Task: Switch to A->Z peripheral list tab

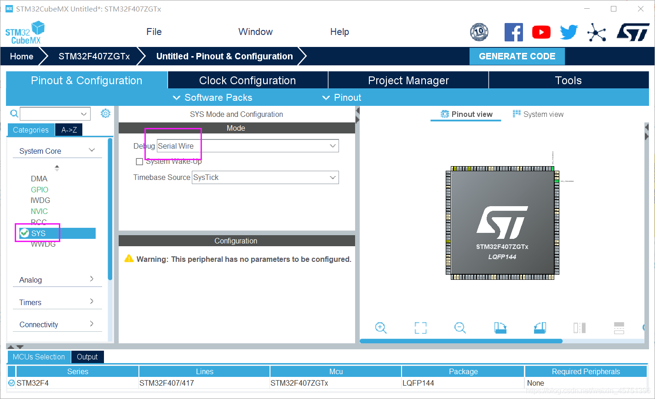Action: click(x=69, y=130)
